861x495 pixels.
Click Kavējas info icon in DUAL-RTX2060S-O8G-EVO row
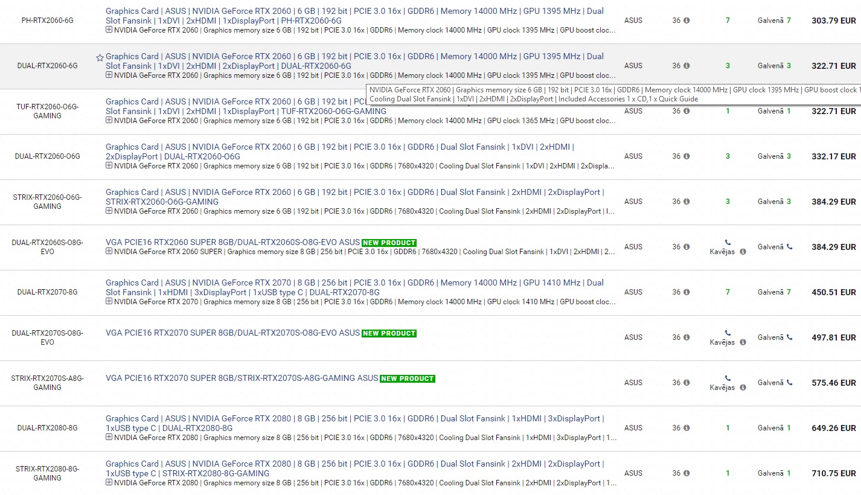point(743,252)
